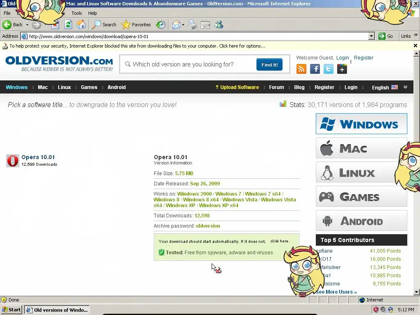Expand the Links toolbar chevron
The image size is (420, 315).
[x=416, y=35]
